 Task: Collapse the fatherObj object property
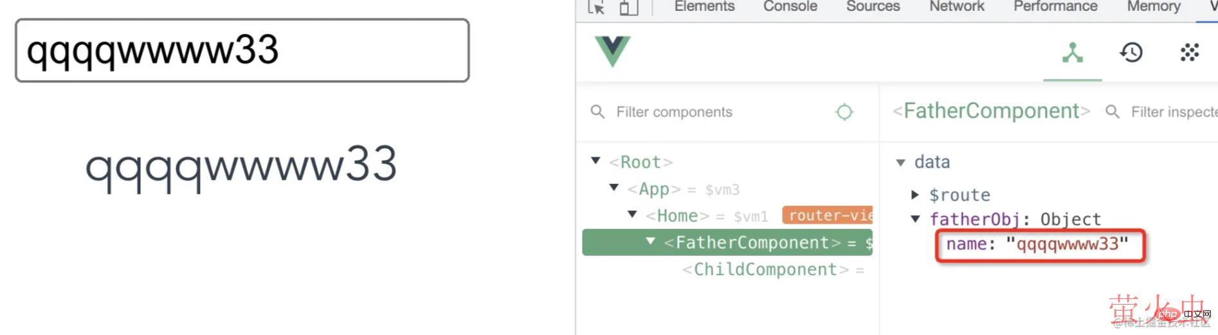pyautogui.click(x=915, y=219)
